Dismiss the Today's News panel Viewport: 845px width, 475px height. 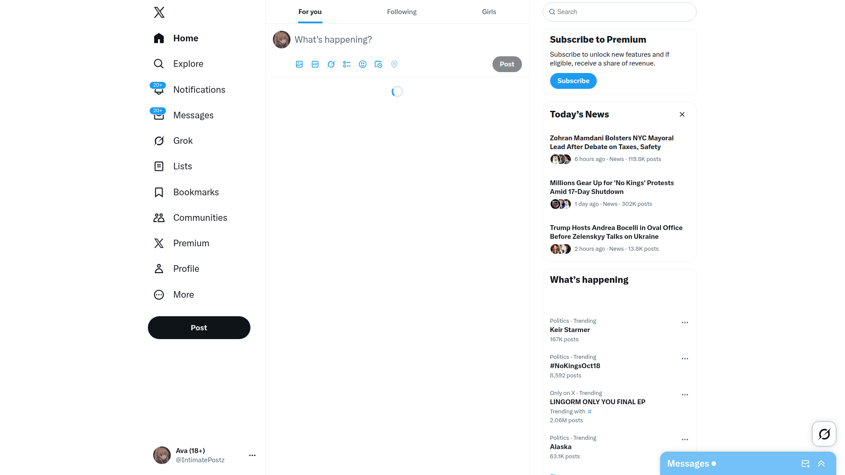pos(682,114)
